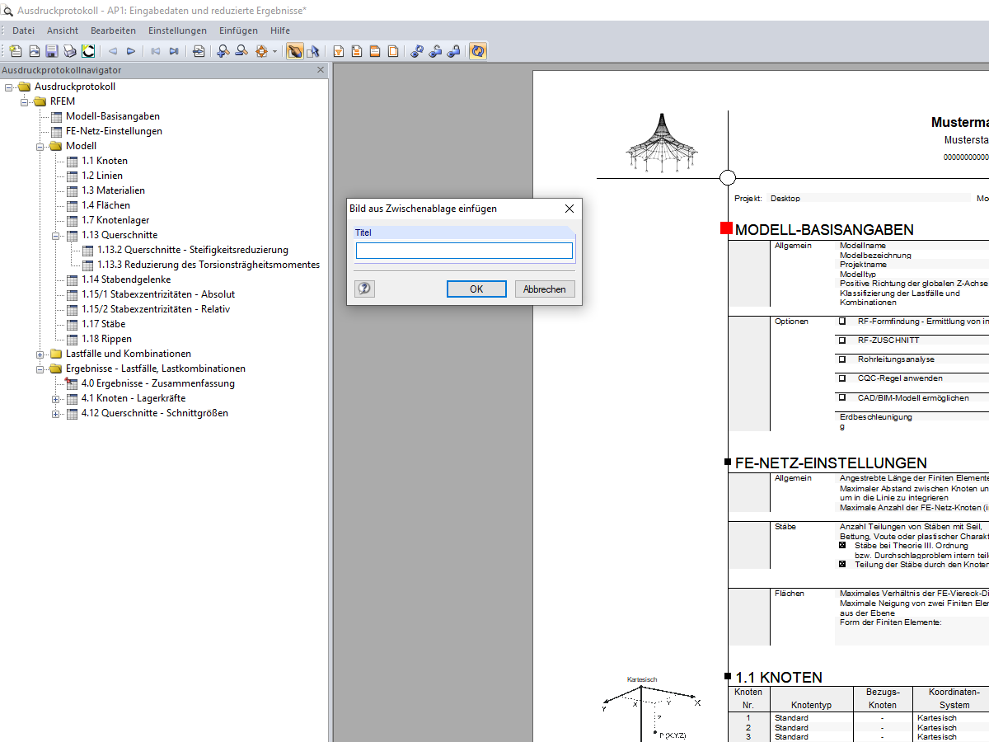
Task: Go to the next page with the right arrow
Action: tap(131, 51)
